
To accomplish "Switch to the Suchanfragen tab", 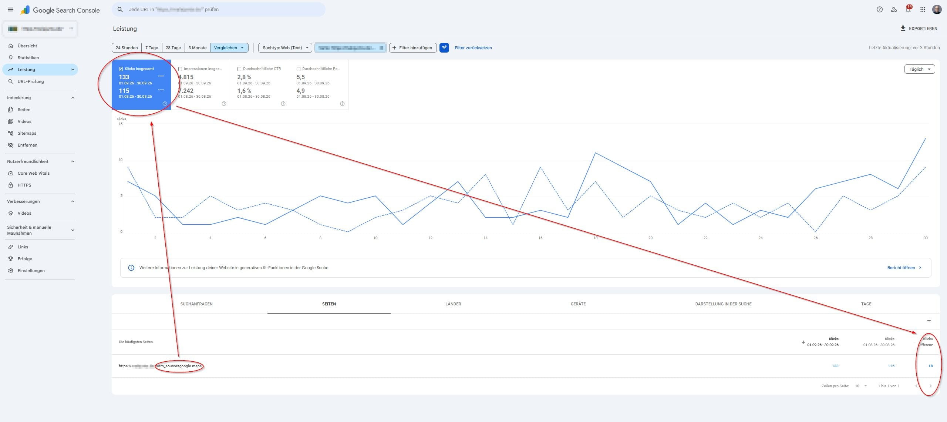I will (196, 304).
